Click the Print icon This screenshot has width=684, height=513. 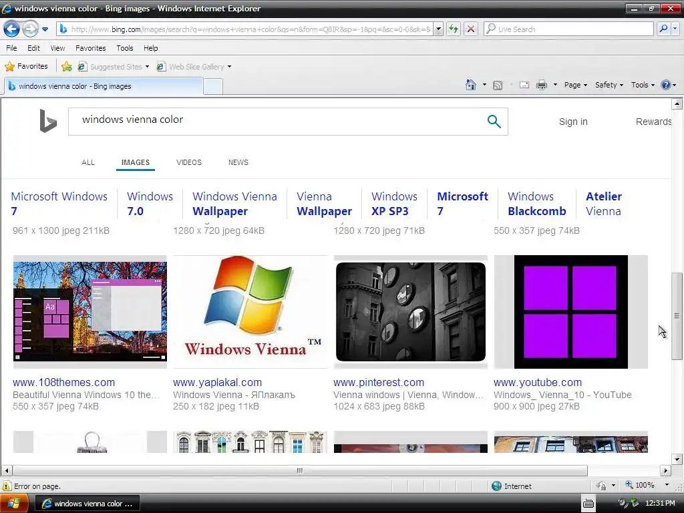[541, 85]
